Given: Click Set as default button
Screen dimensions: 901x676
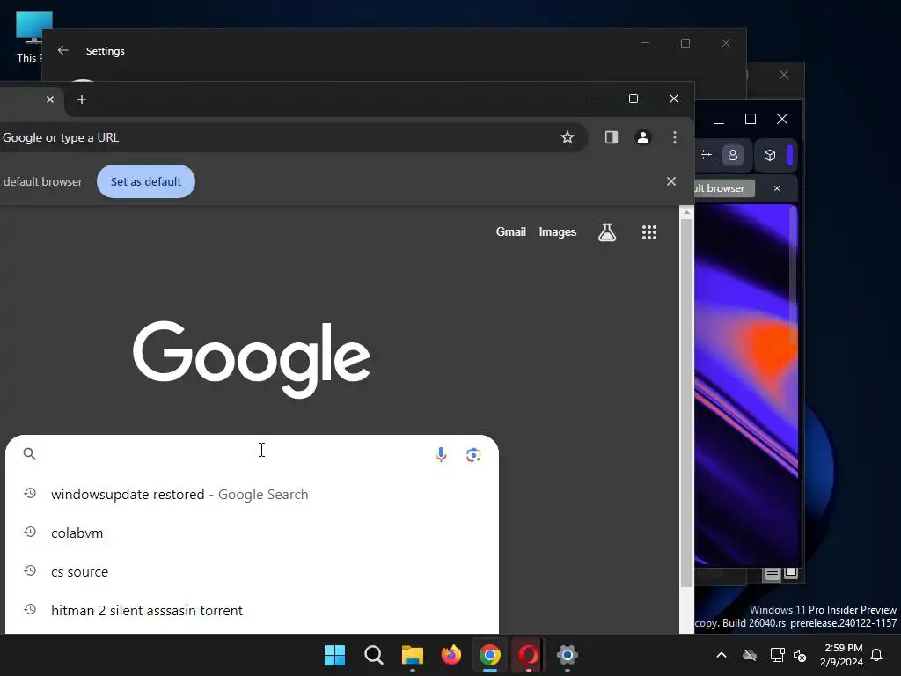Looking at the screenshot, I should click(x=146, y=181).
